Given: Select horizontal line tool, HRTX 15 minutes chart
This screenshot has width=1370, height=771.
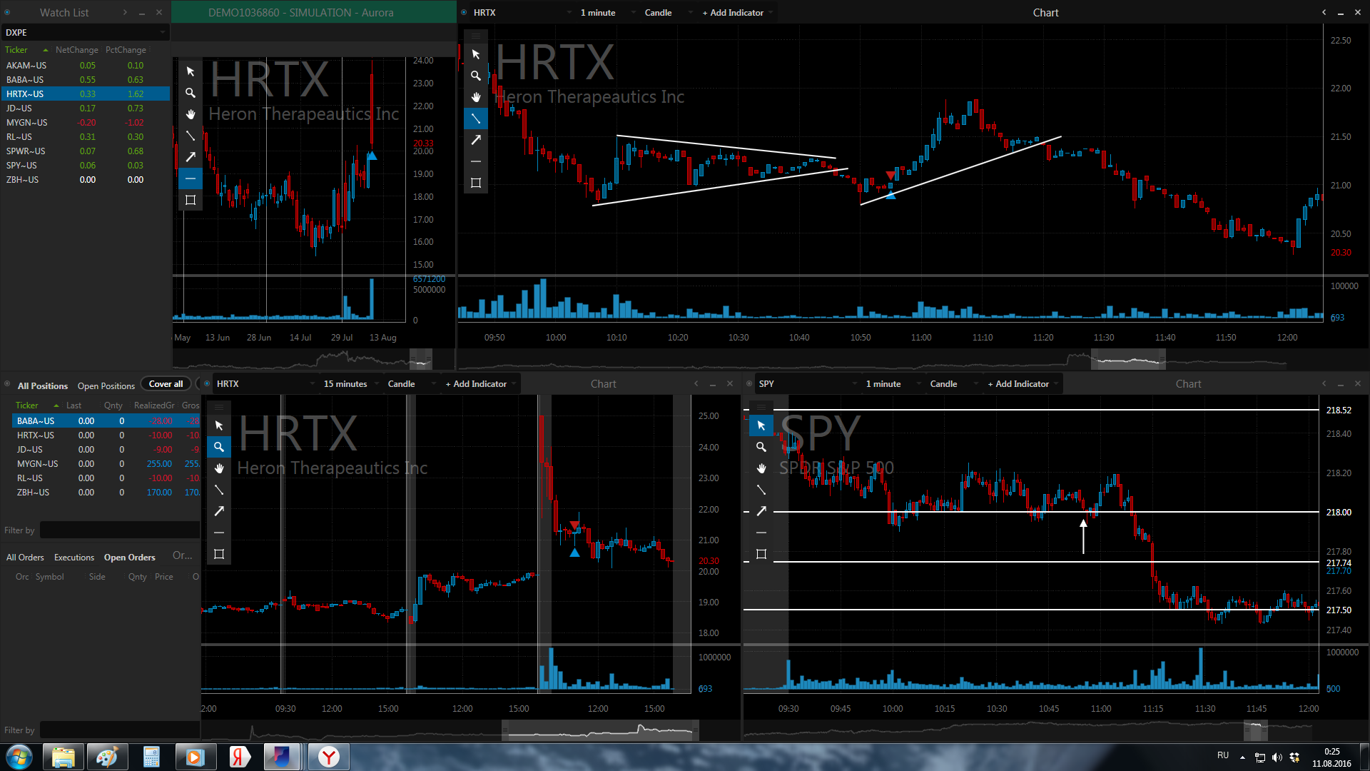Looking at the screenshot, I should (x=219, y=533).
